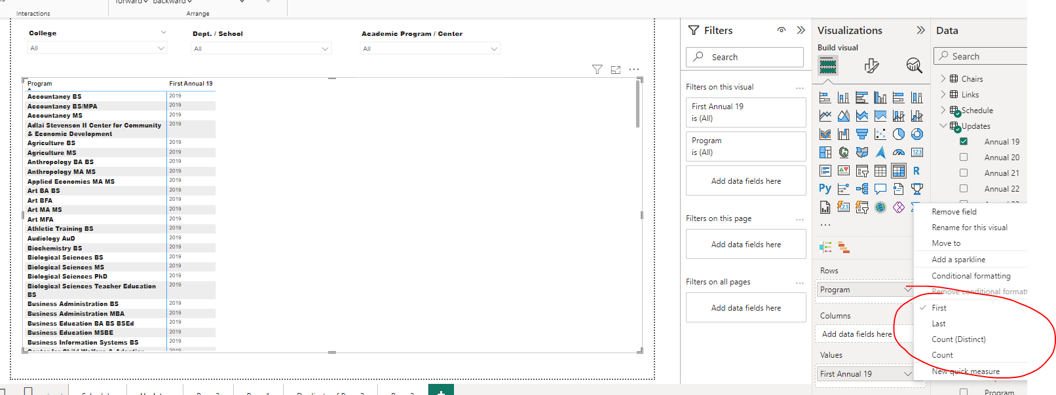The height and width of the screenshot is (395, 1056).
Task: Toggle the eye icon in Filters header
Action: point(782,30)
